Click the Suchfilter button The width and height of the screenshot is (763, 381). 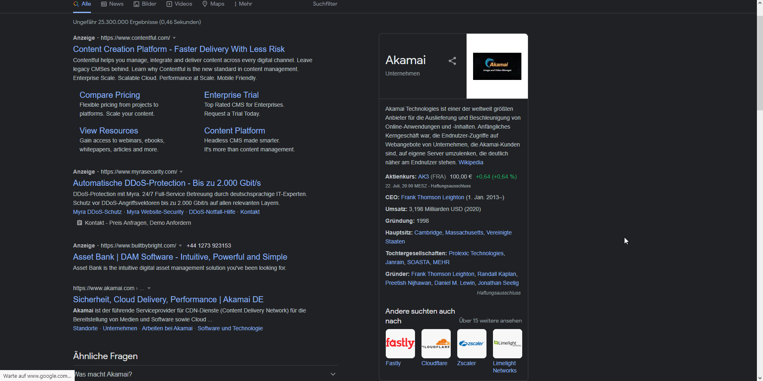(x=325, y=4)
